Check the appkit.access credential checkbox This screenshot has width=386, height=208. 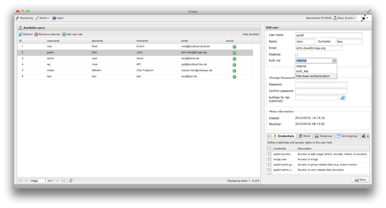click(x=269, y=154)
